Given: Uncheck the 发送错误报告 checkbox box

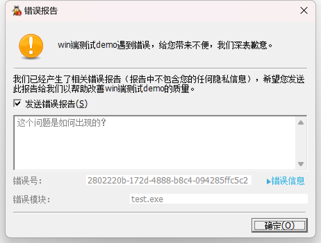Looking at the screenshot, I should coord(18,103).
